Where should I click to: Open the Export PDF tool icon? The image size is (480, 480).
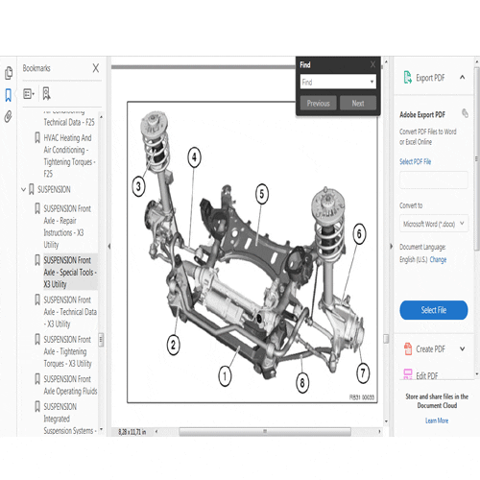click(x=407, y=78)
